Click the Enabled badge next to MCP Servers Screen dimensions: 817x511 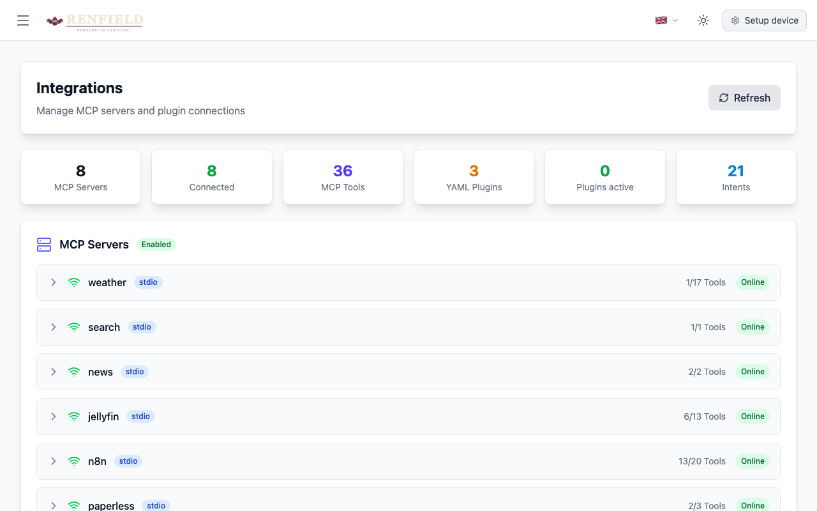coord(156,245)
